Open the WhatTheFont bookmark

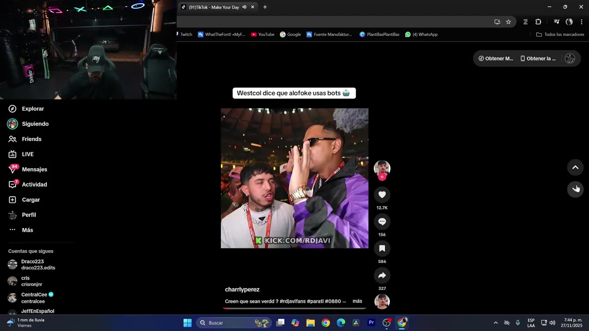pyautogui.click(x=222, y=34)
